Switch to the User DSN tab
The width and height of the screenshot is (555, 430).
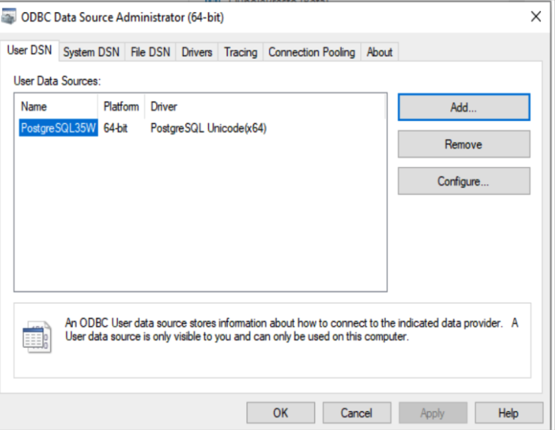(x=29, y=51)
